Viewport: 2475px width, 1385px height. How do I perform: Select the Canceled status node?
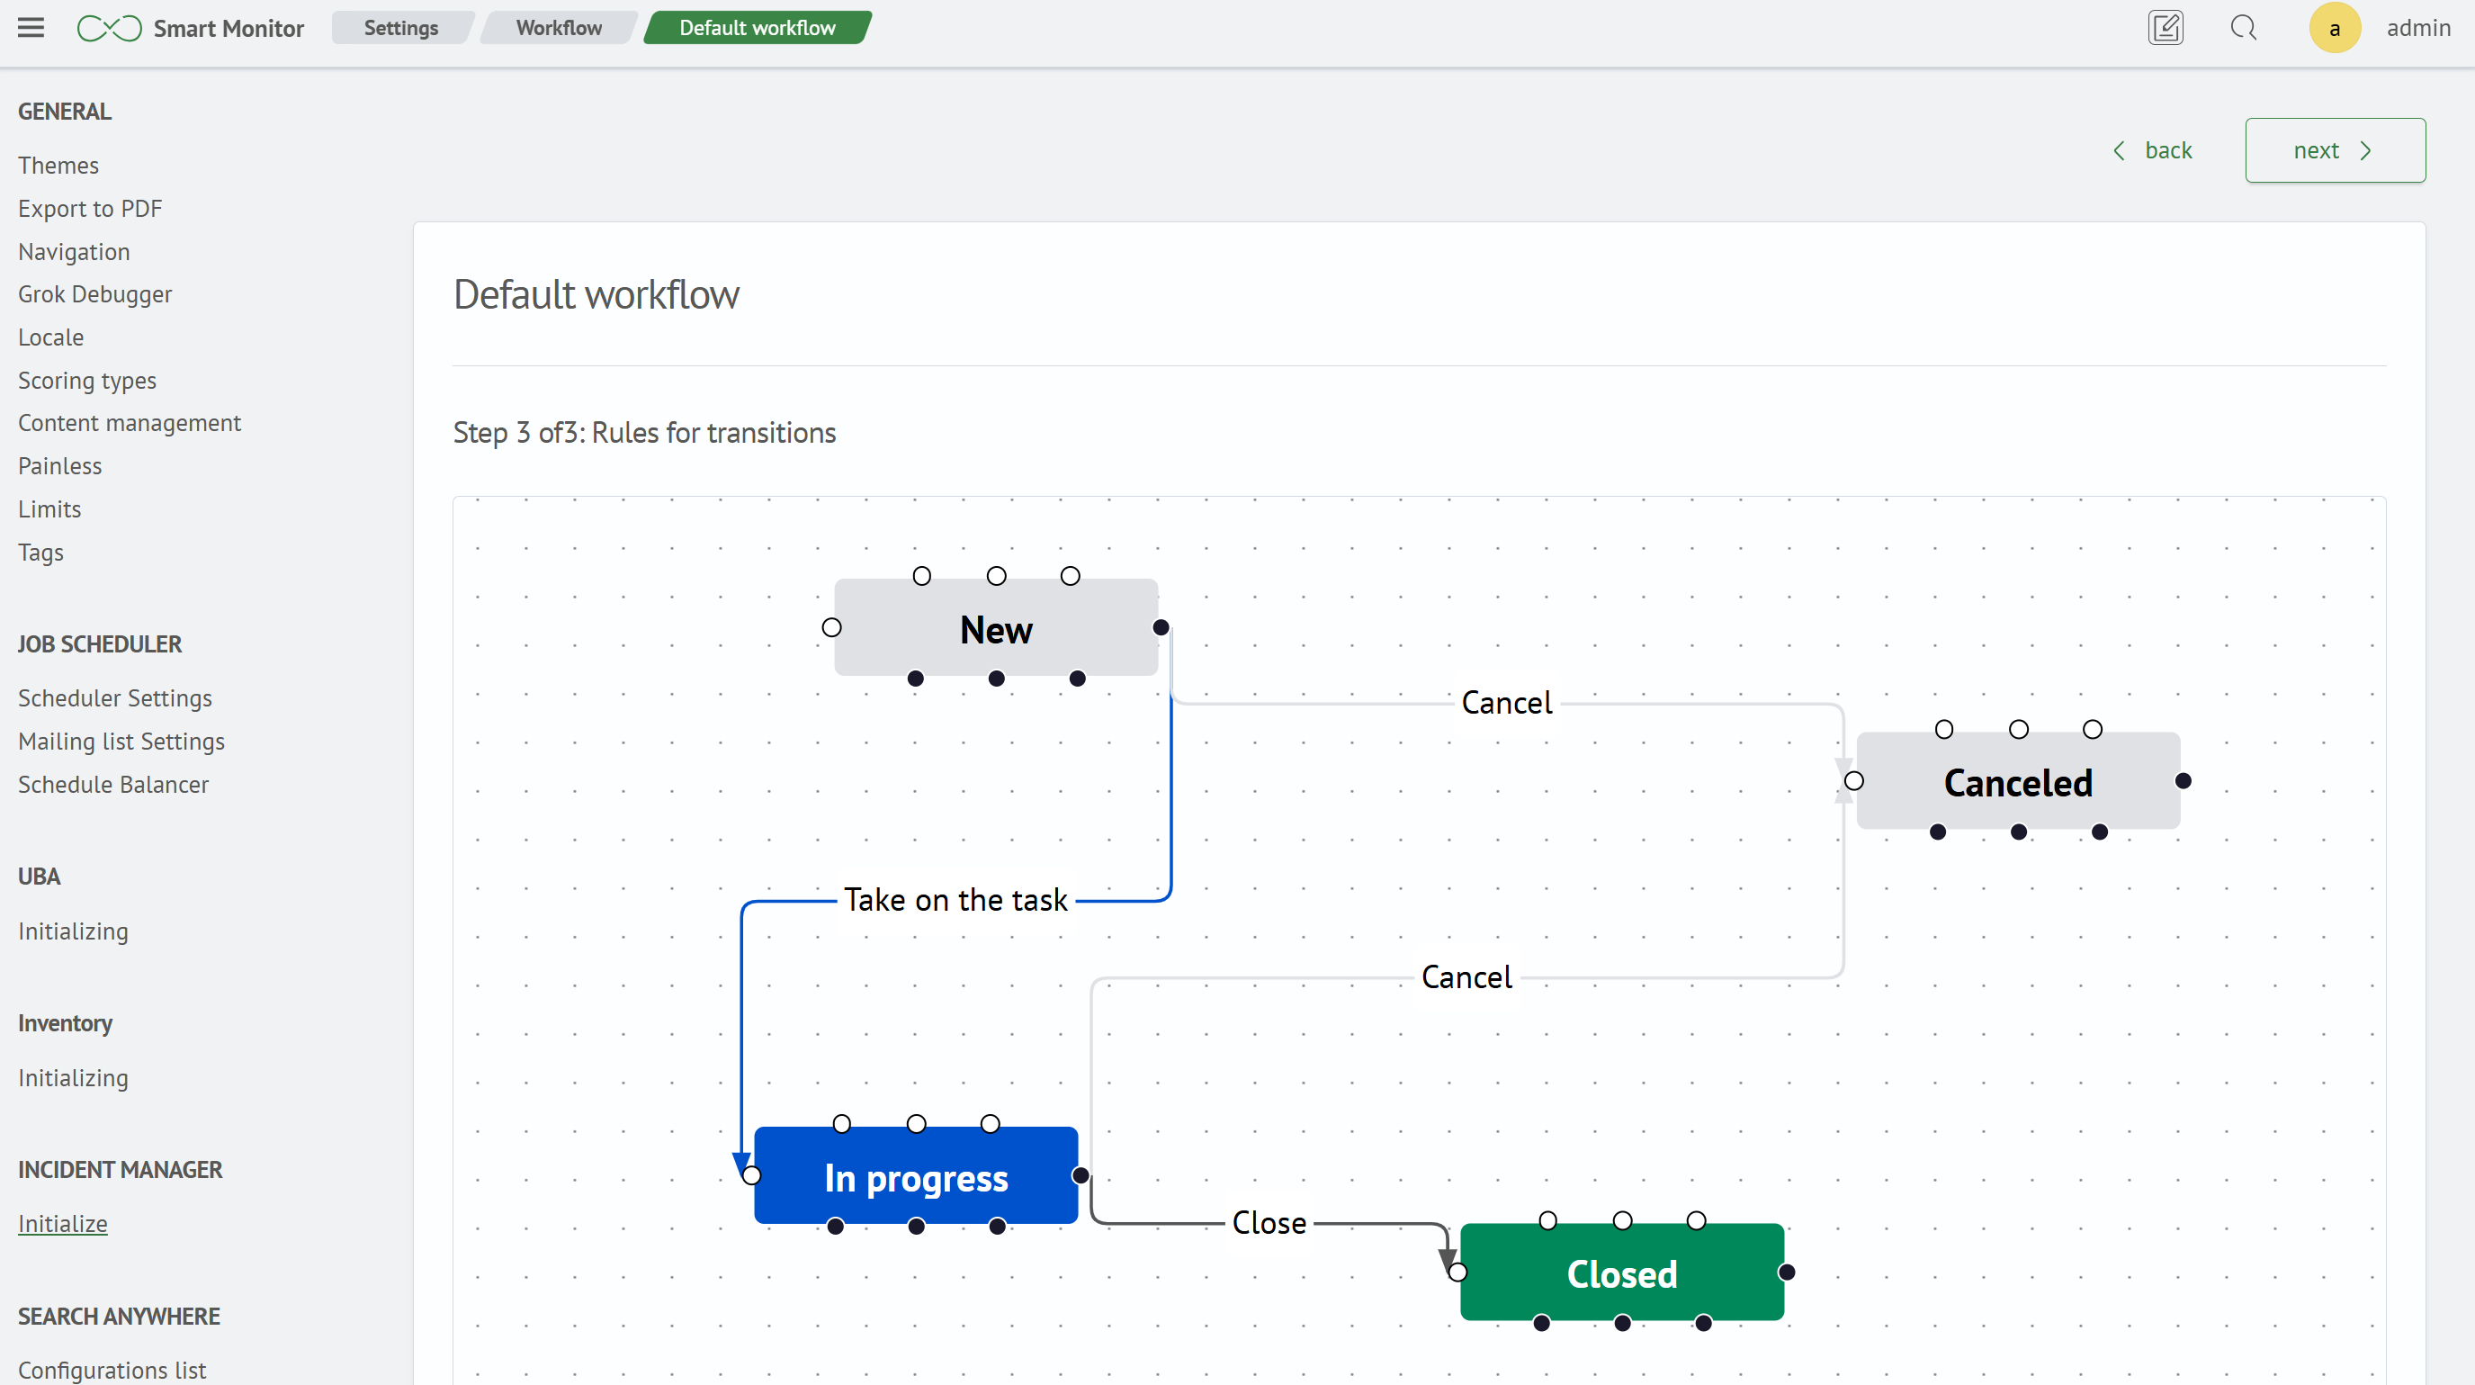2018,781
